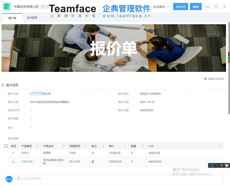
Task: Open product link CP00100
Action: pyautogui.click(x=27, y=161)
